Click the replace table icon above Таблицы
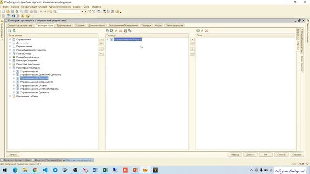The height and width of the screenshot is (174, 310). [125, 31]
